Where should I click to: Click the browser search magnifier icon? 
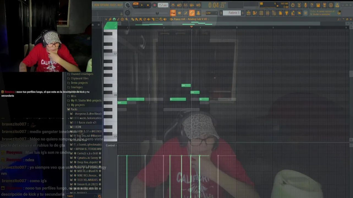point(100,196)
